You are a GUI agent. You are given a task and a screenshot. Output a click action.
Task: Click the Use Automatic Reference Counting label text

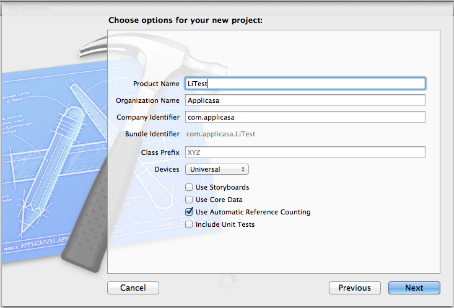(253, 212)
